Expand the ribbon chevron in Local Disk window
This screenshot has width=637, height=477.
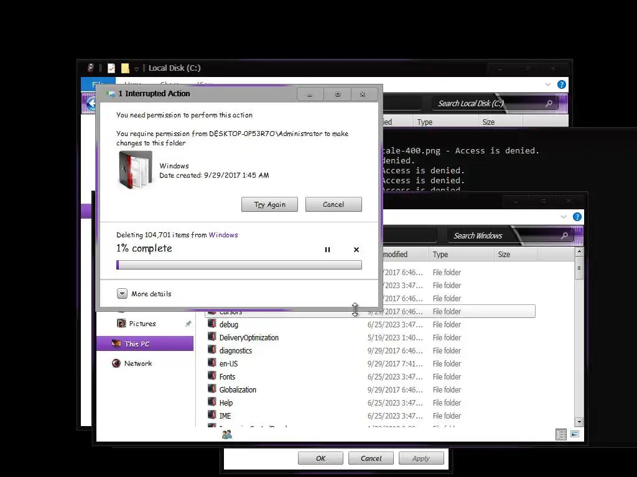547,84
